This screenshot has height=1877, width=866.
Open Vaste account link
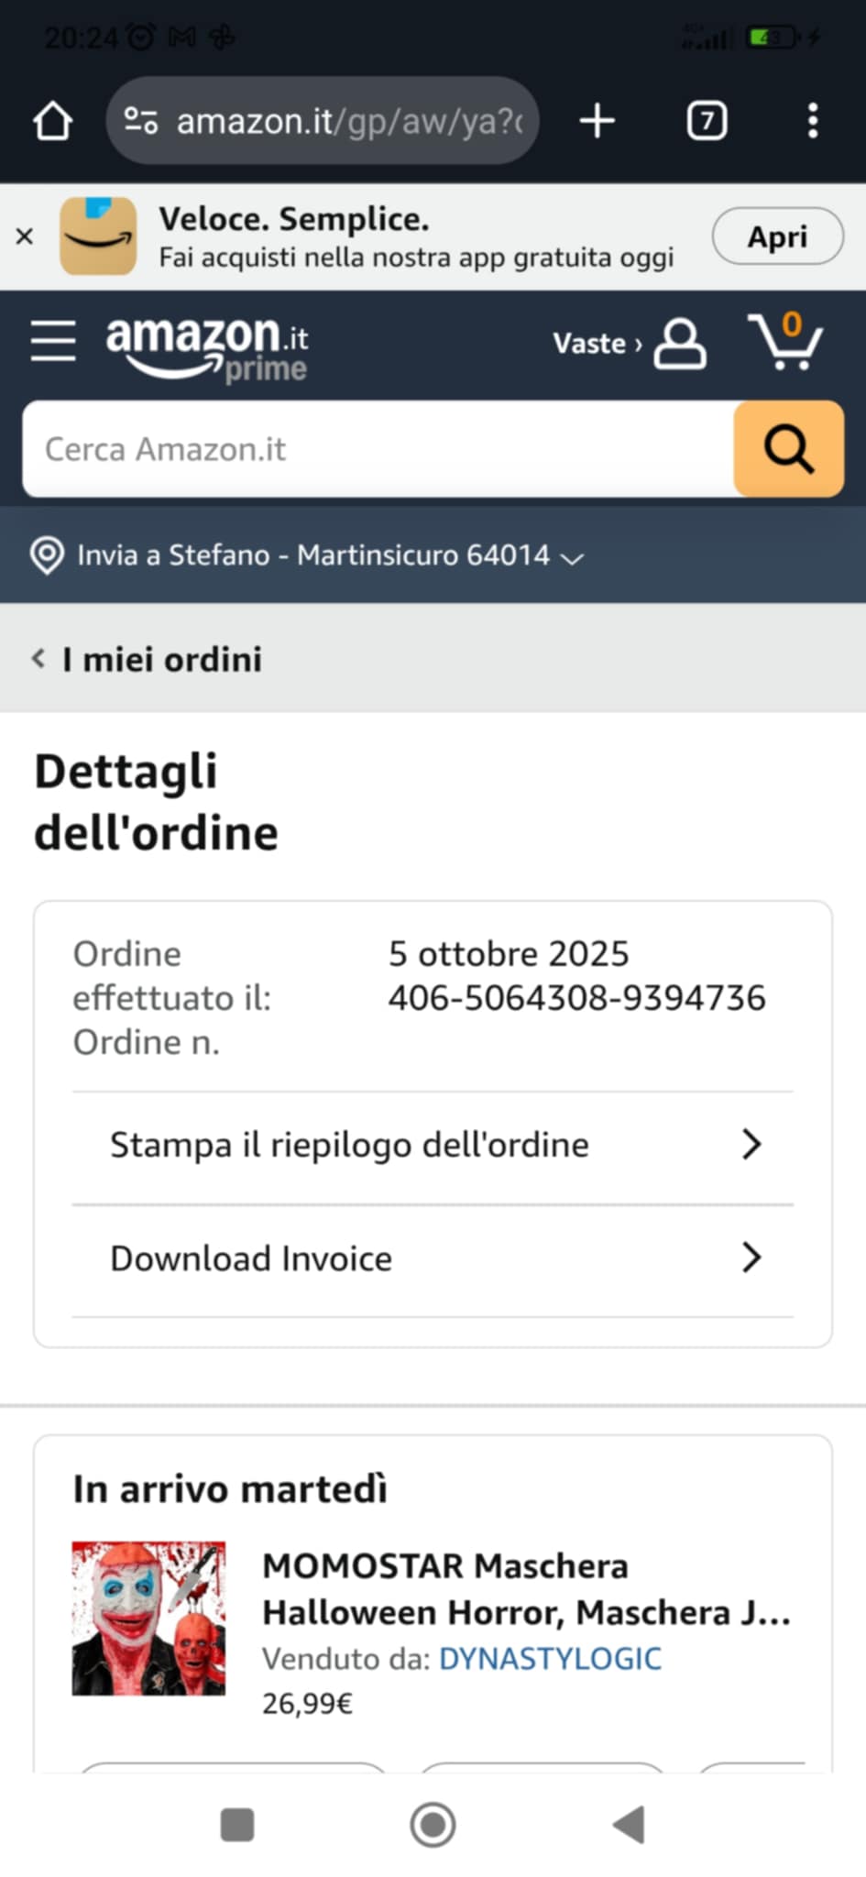coord(597,344)
